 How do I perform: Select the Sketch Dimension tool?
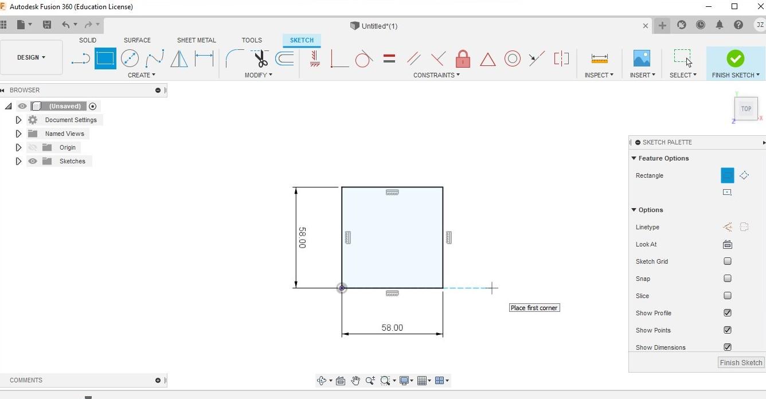(x=204, y=58)
